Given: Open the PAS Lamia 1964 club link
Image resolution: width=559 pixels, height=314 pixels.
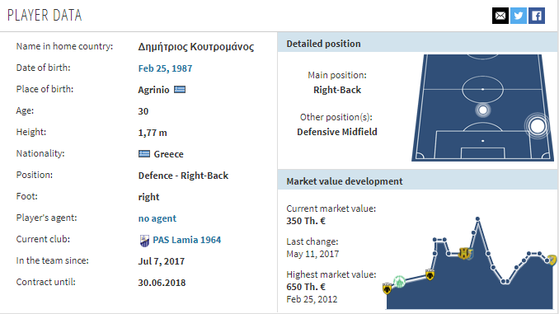Looking at the screenshot, I should (x=187, y=240).
